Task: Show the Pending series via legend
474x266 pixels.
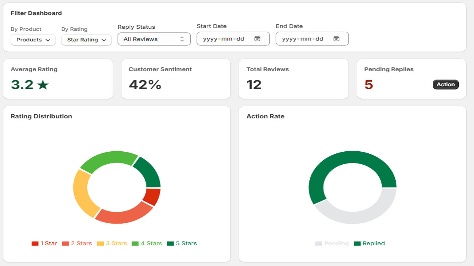Action: coord(332,243)
